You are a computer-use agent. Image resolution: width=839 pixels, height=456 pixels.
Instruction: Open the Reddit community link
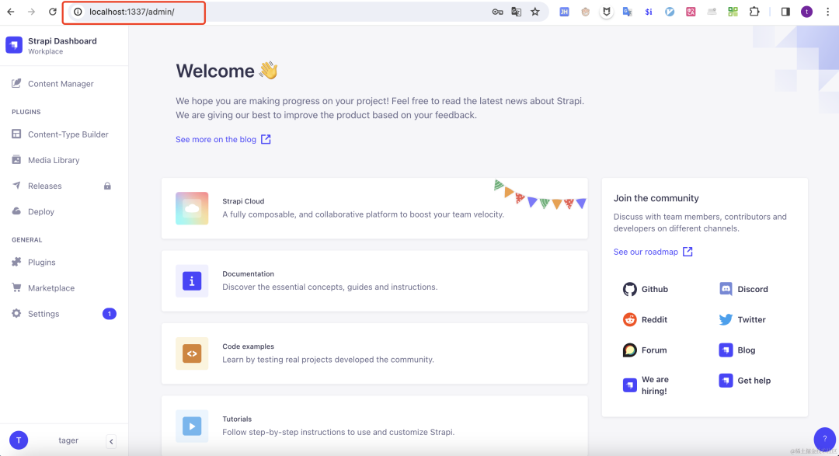click(x=645, y=319)
